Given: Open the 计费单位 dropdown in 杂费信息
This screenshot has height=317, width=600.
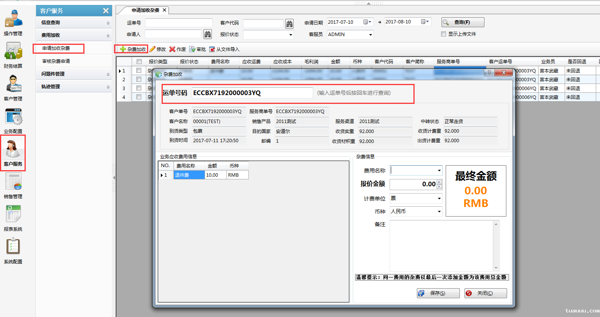Looking at the screenshot, I should [439, 198].
